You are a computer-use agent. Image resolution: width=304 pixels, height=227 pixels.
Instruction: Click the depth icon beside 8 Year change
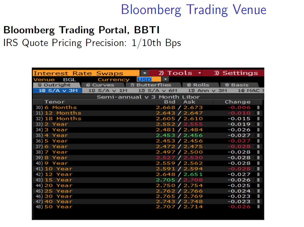coord(258,158)
